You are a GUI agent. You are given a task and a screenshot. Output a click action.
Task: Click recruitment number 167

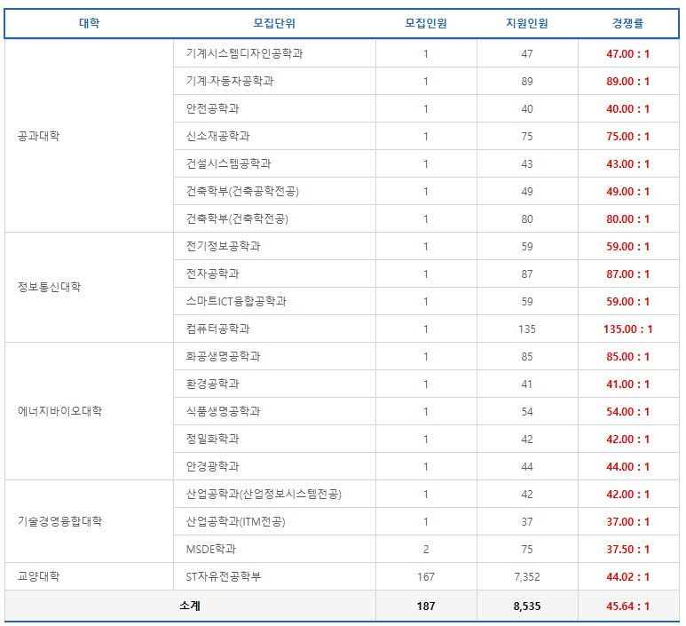coord(426,577)
